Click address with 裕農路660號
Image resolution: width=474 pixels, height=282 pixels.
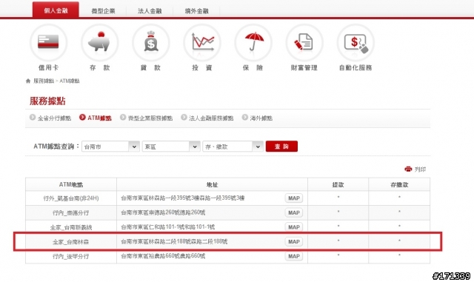click(x=163, y=256)
